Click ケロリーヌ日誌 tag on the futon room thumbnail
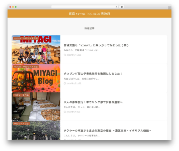Viewport: 179px width, 151px height. tap(21, 95)
